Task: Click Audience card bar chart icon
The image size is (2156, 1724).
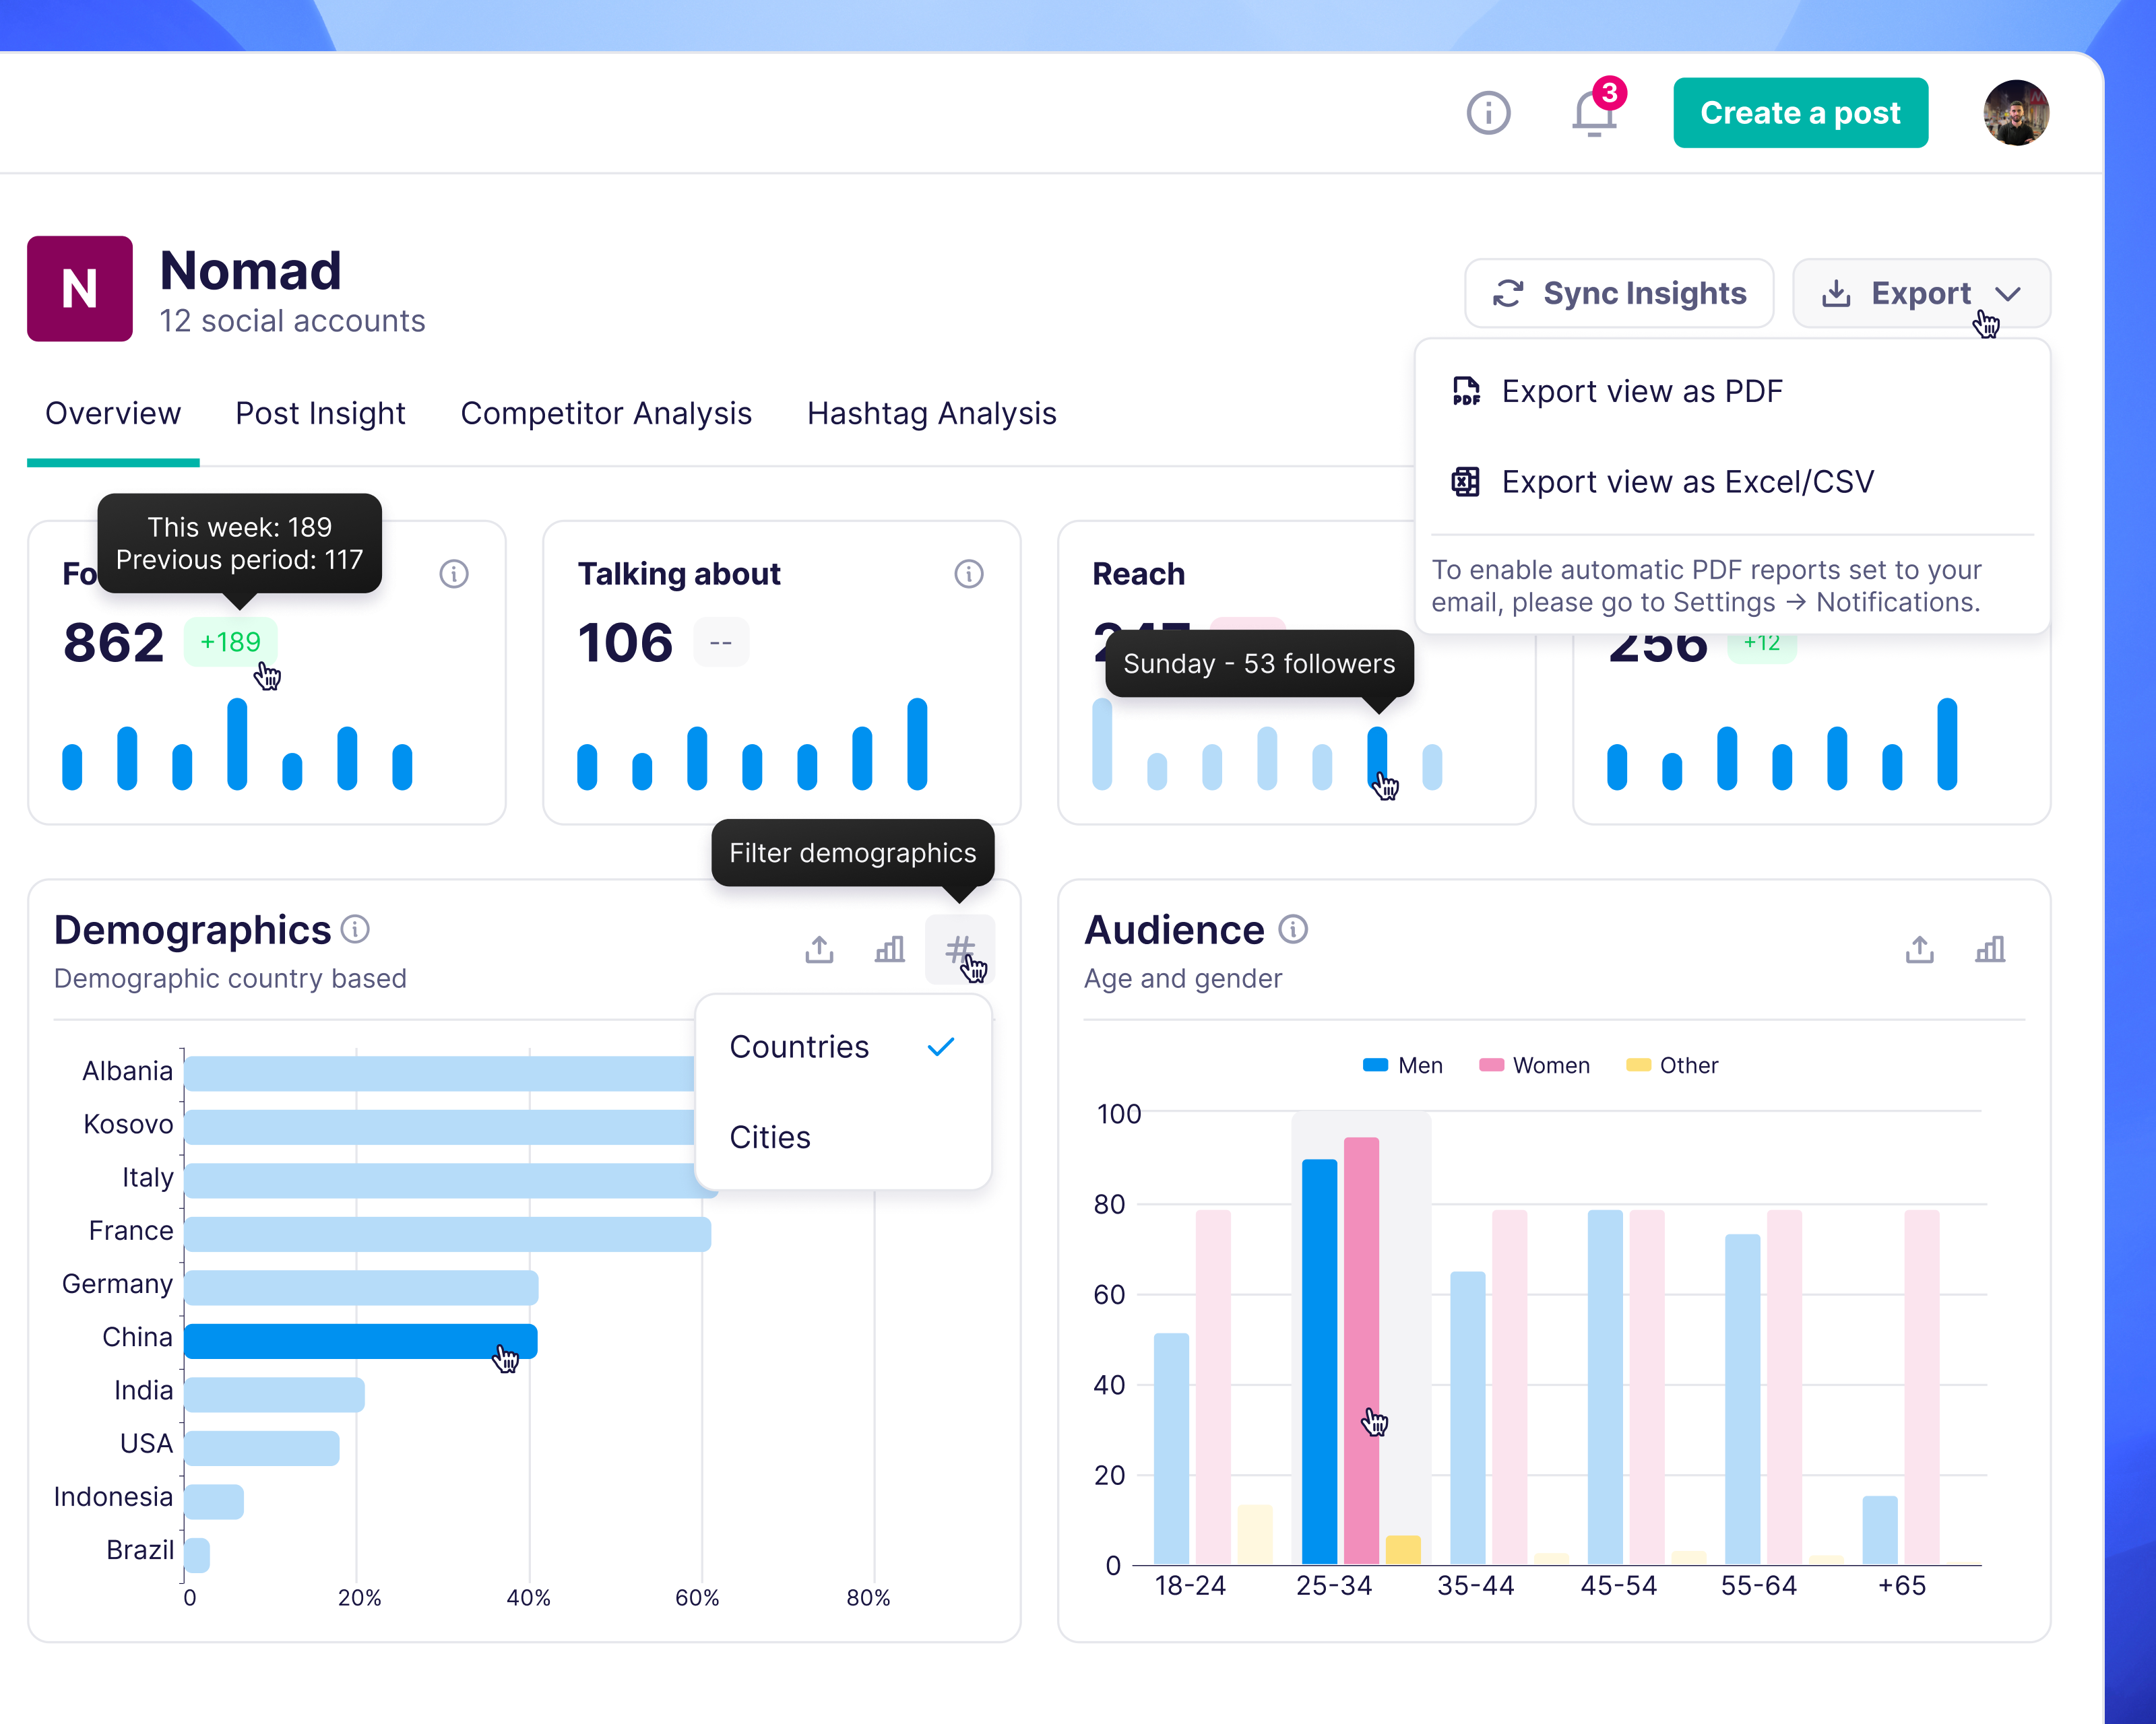Action: pos(1989,948)
